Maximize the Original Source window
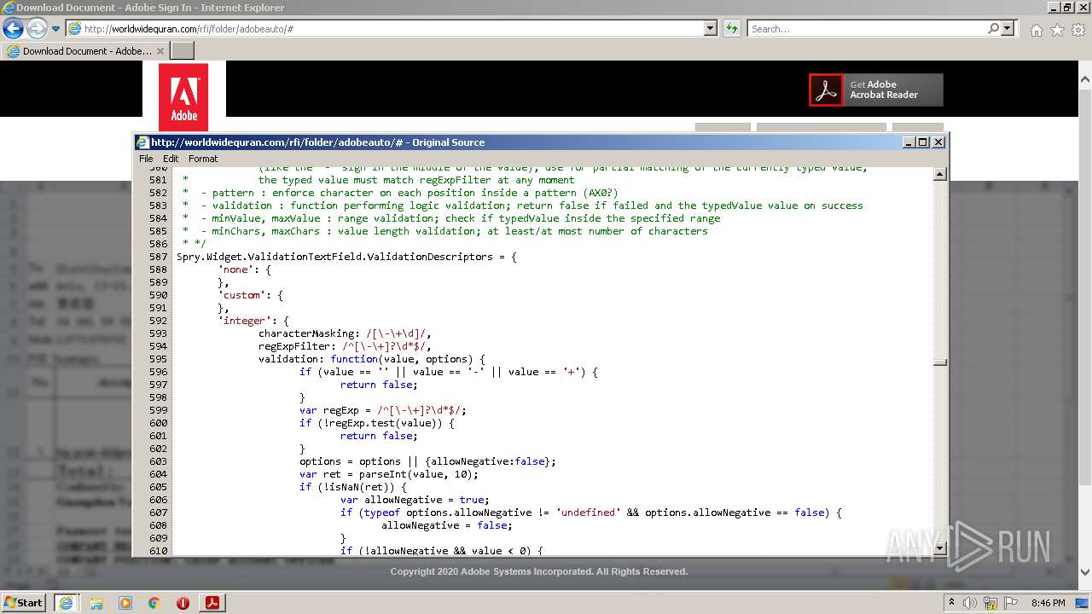1092x614 pixels. point(923,142)
